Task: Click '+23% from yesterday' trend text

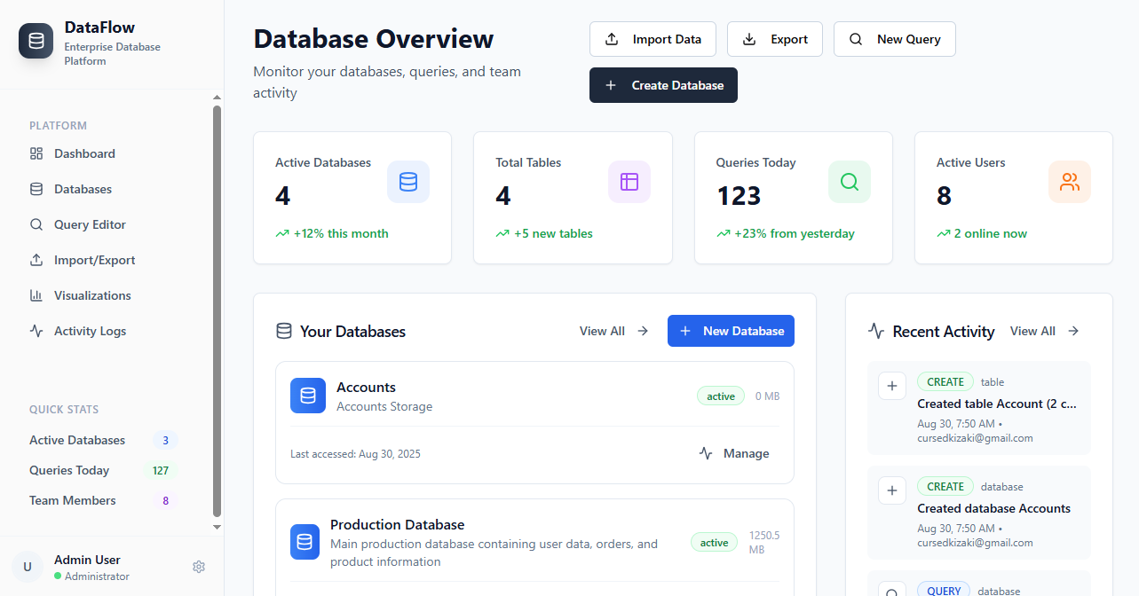Action: point(795,233)
